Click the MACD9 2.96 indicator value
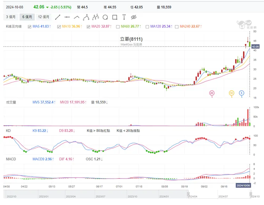Viewport: 264px width, 205px height. click(x=43, y=159)
